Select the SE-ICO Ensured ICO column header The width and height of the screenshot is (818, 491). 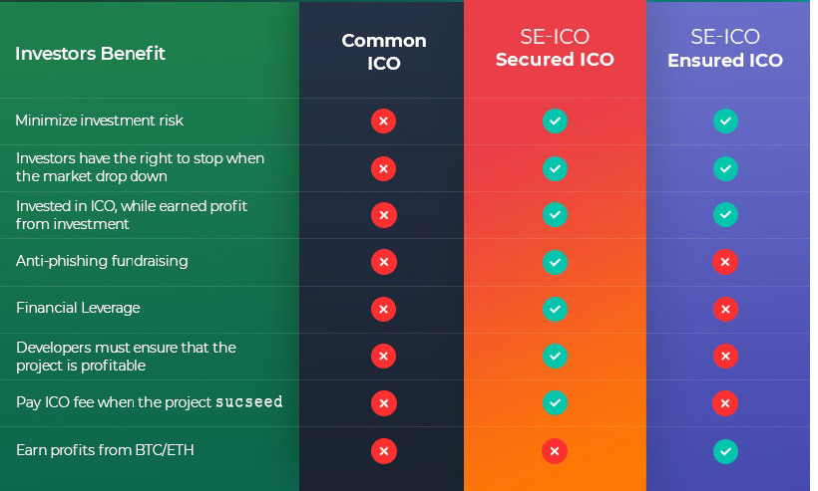[725, 48]
